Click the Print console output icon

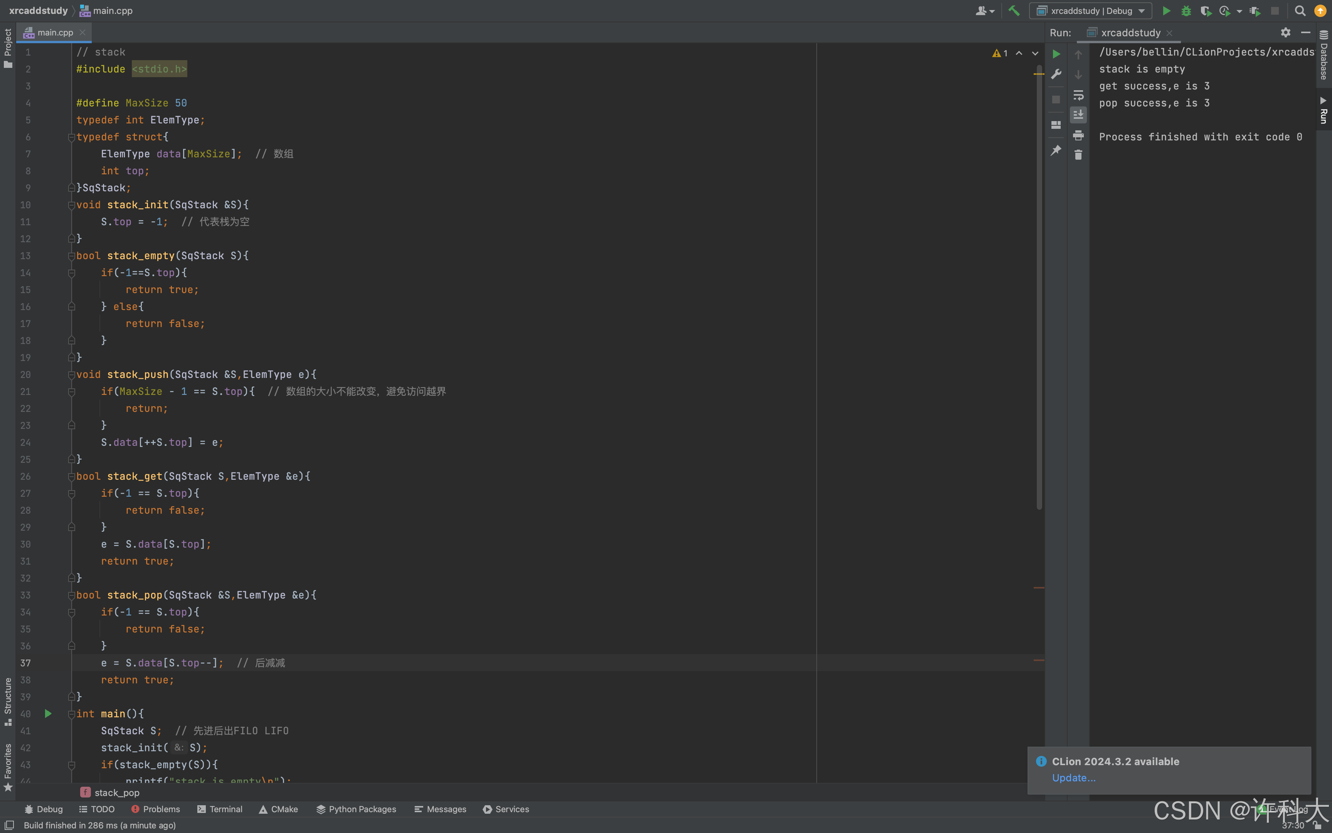pyautogui.click(x=1078, y=135)
